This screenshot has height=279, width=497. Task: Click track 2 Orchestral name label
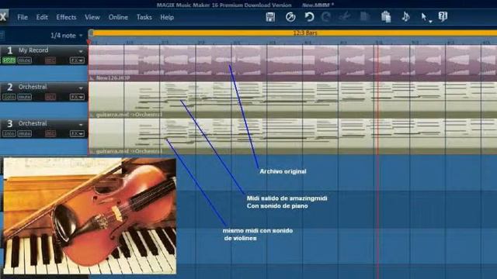click(33, 87)
